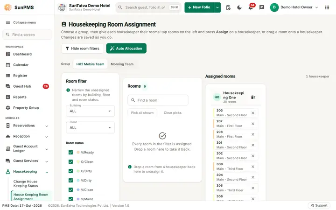
Task: Open the chat messages icon
Action: tap(262, 7)
